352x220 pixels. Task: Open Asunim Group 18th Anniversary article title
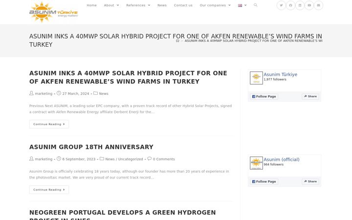91,147
